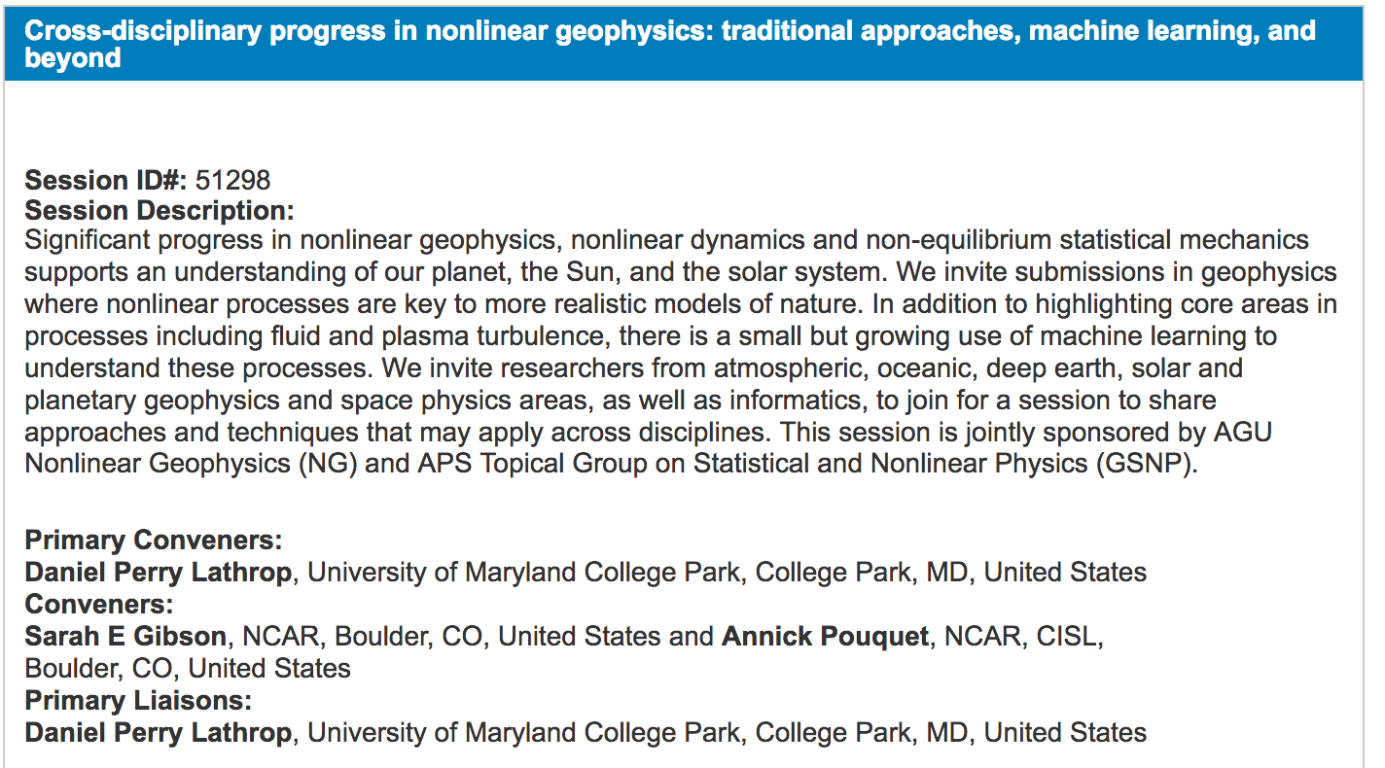1385x768 pixels.
Task: Click the Primary Liaisons heading
Action: coord(138,700)
